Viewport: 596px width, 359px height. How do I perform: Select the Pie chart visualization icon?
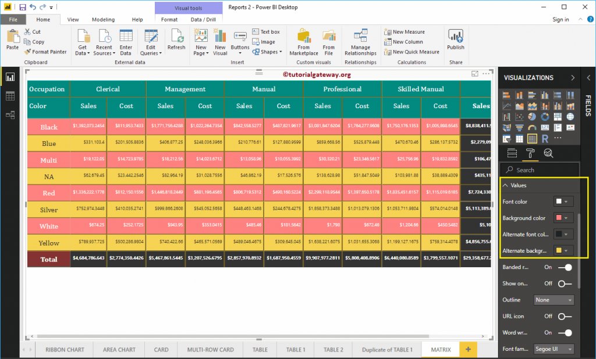point(532,117)
